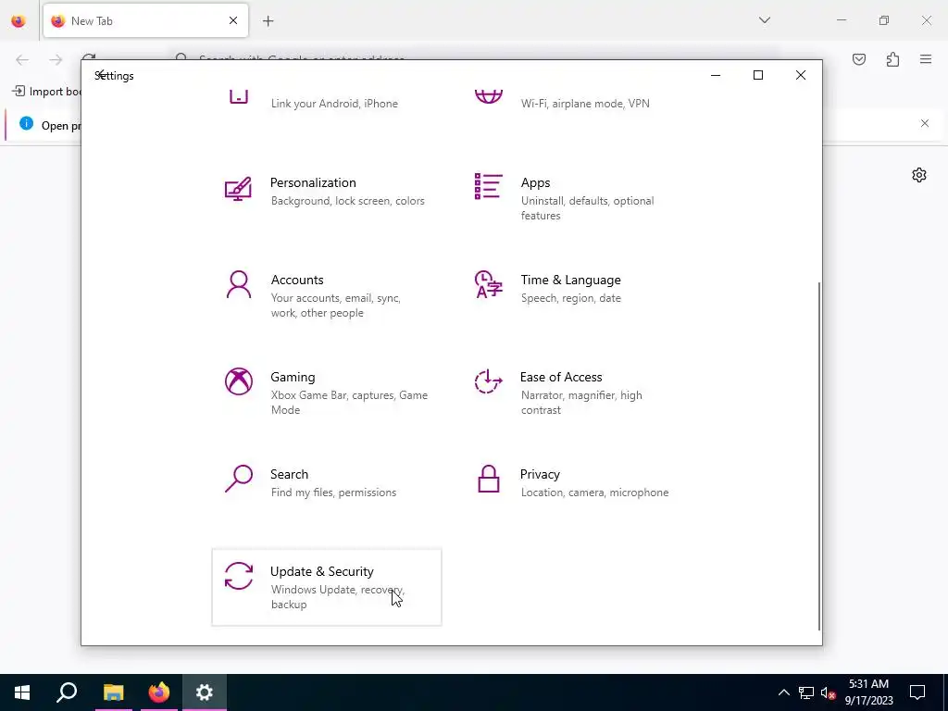948x711 pixels.
Task: Open the Gaming Xbox icon
Action: [x=238, y=381]
